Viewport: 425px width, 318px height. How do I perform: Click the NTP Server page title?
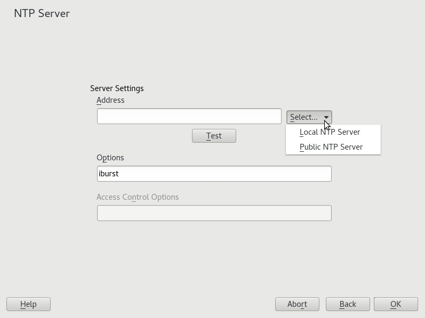click(x=42, y=13)
